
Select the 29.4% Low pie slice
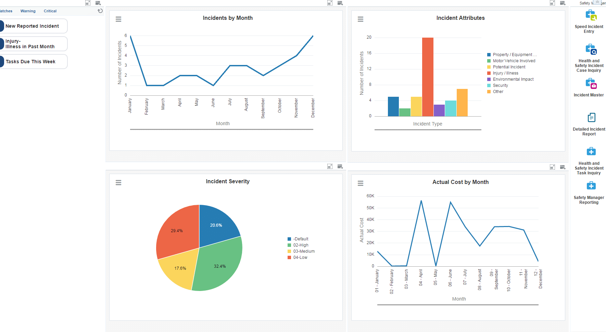(177, 230)
